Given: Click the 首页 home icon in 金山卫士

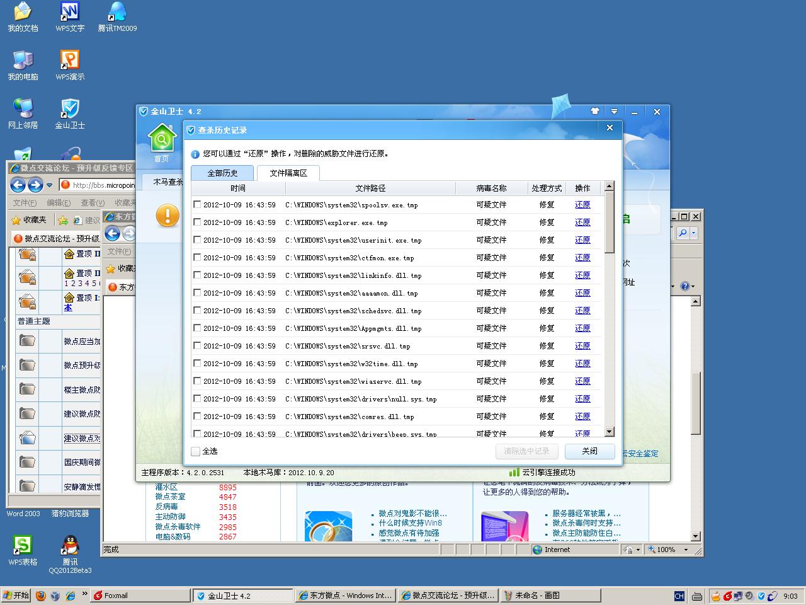Looking at the screenshot, I should [162, 143].
